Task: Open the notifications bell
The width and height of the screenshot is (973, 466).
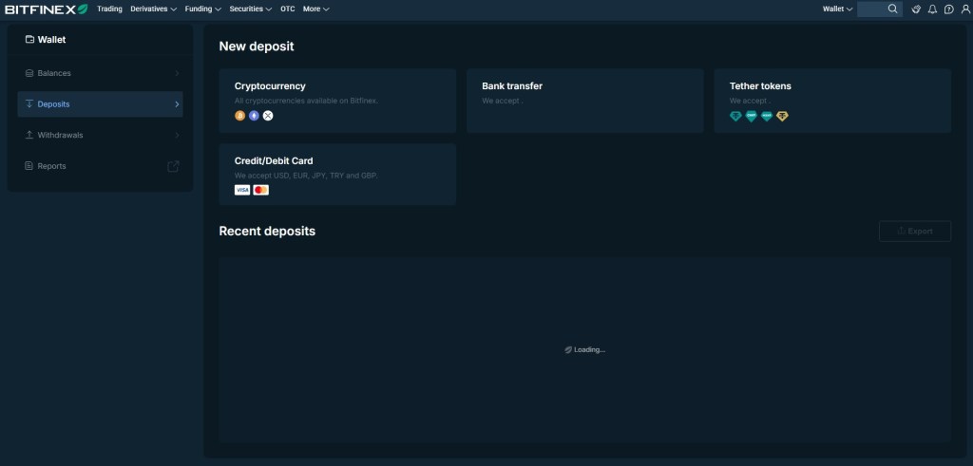Action: [x=932, y=9]
